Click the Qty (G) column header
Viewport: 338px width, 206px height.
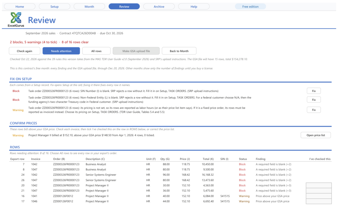pyautogui.click(x=165, y=159)
